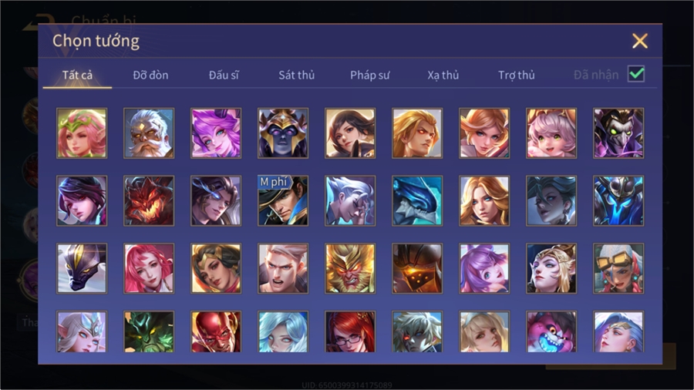
Task: Select the white-bearded old man hero portrait
Action: pyautogui.click(x=149, y=133)
